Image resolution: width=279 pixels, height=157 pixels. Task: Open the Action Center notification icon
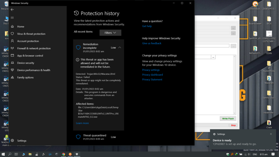point(273,154)
